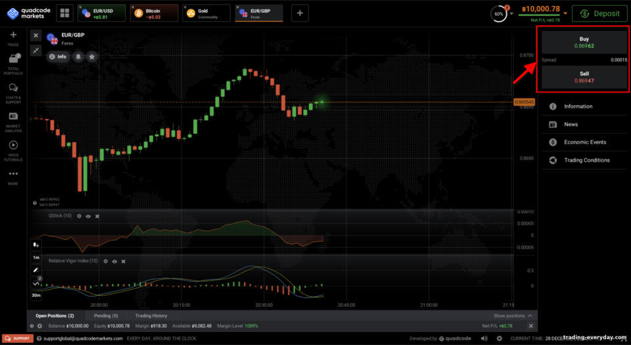Open Market Analysis in the sidebar
Viewport: 631px width, 345px height.
point(13,122)
